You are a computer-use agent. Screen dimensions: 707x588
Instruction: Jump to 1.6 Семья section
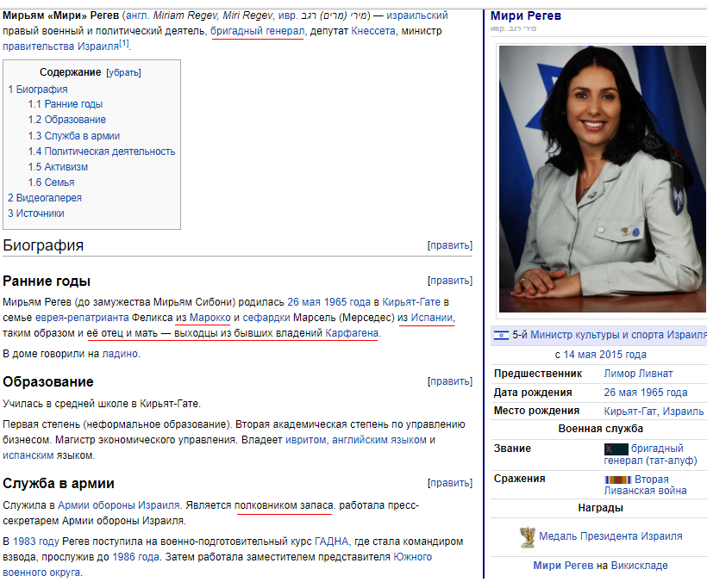point(51,183)
